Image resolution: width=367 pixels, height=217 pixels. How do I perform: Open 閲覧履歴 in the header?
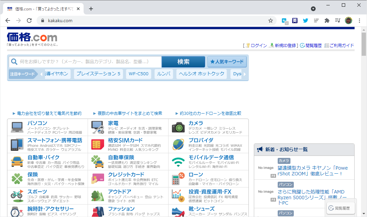tap(314, 45)
